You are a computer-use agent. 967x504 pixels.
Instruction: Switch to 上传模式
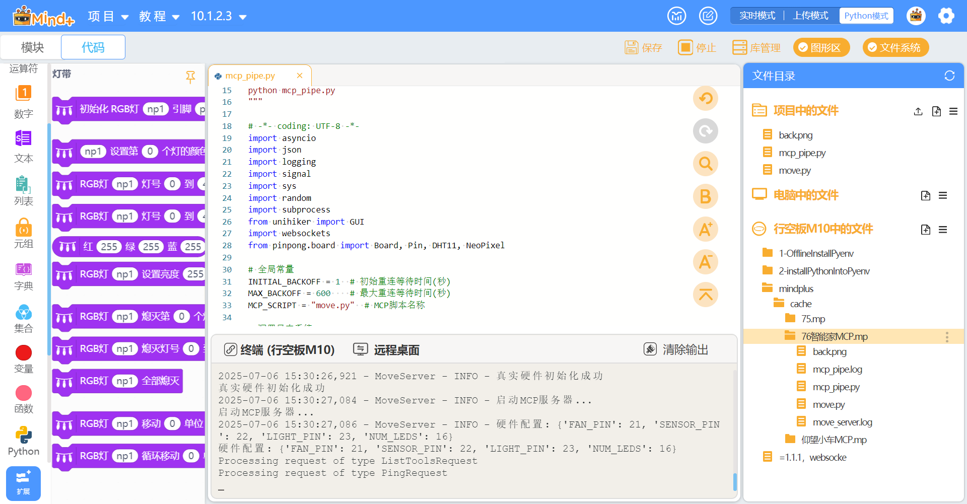[810, 16]
